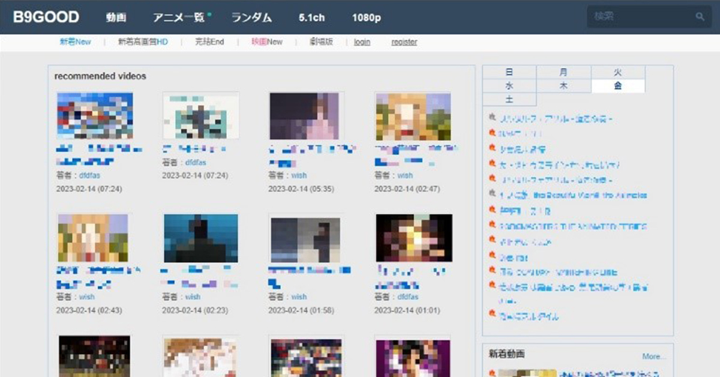Open the register link

404,42
